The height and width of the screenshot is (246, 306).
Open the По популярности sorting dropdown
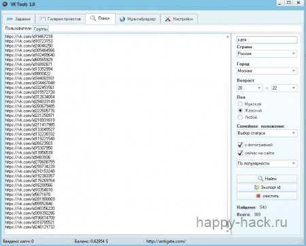(x=267, y=163)
